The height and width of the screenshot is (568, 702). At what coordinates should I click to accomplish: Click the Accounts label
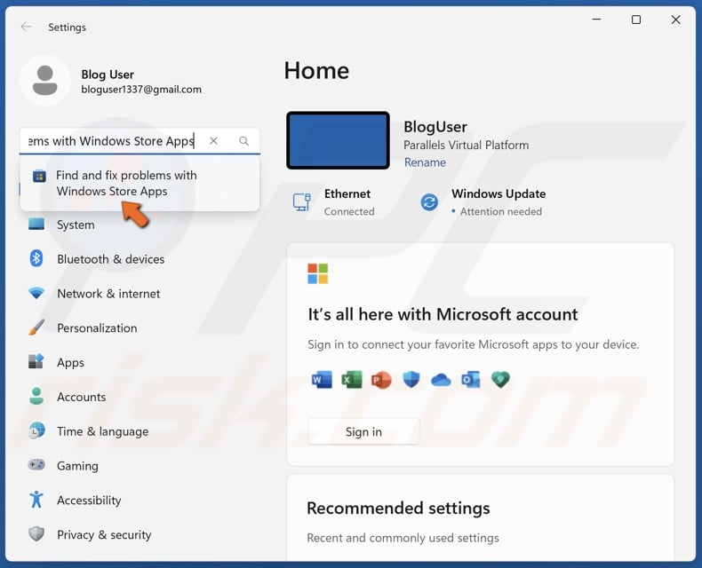click(x=82, y=397)
